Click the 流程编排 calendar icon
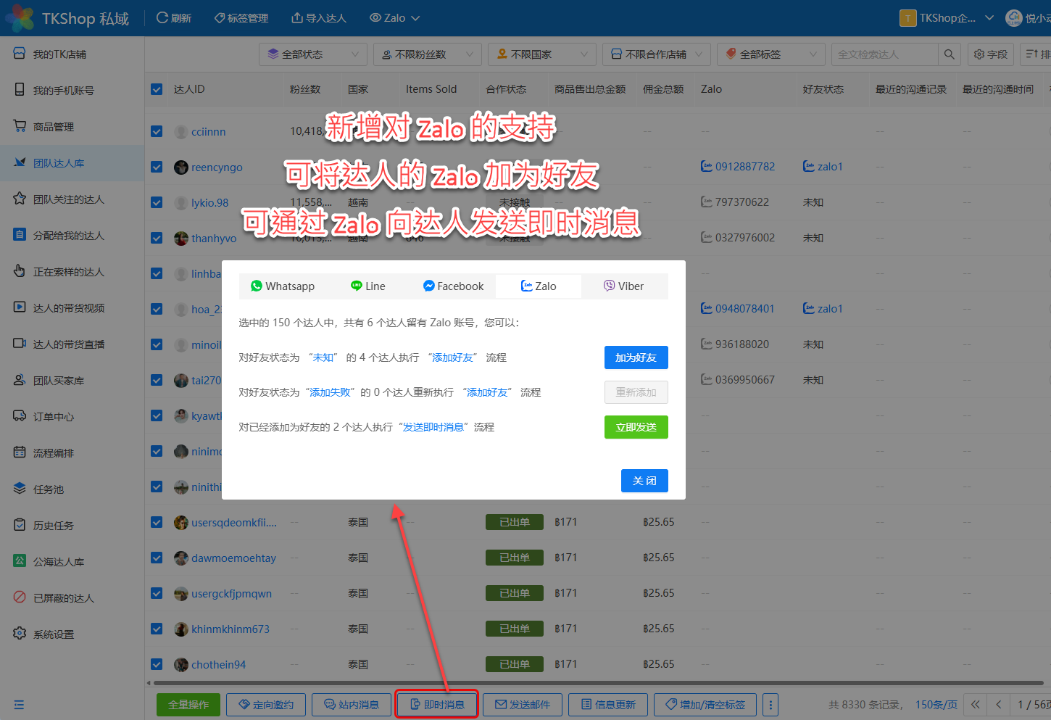This screenshot has width=1051, height=720. click(x=20, y=452)
